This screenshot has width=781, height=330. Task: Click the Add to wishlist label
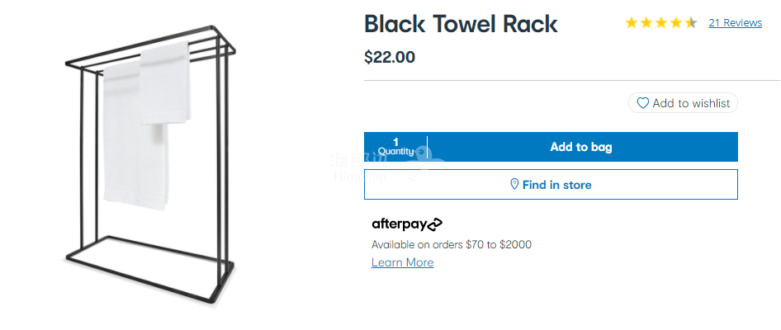691,103
